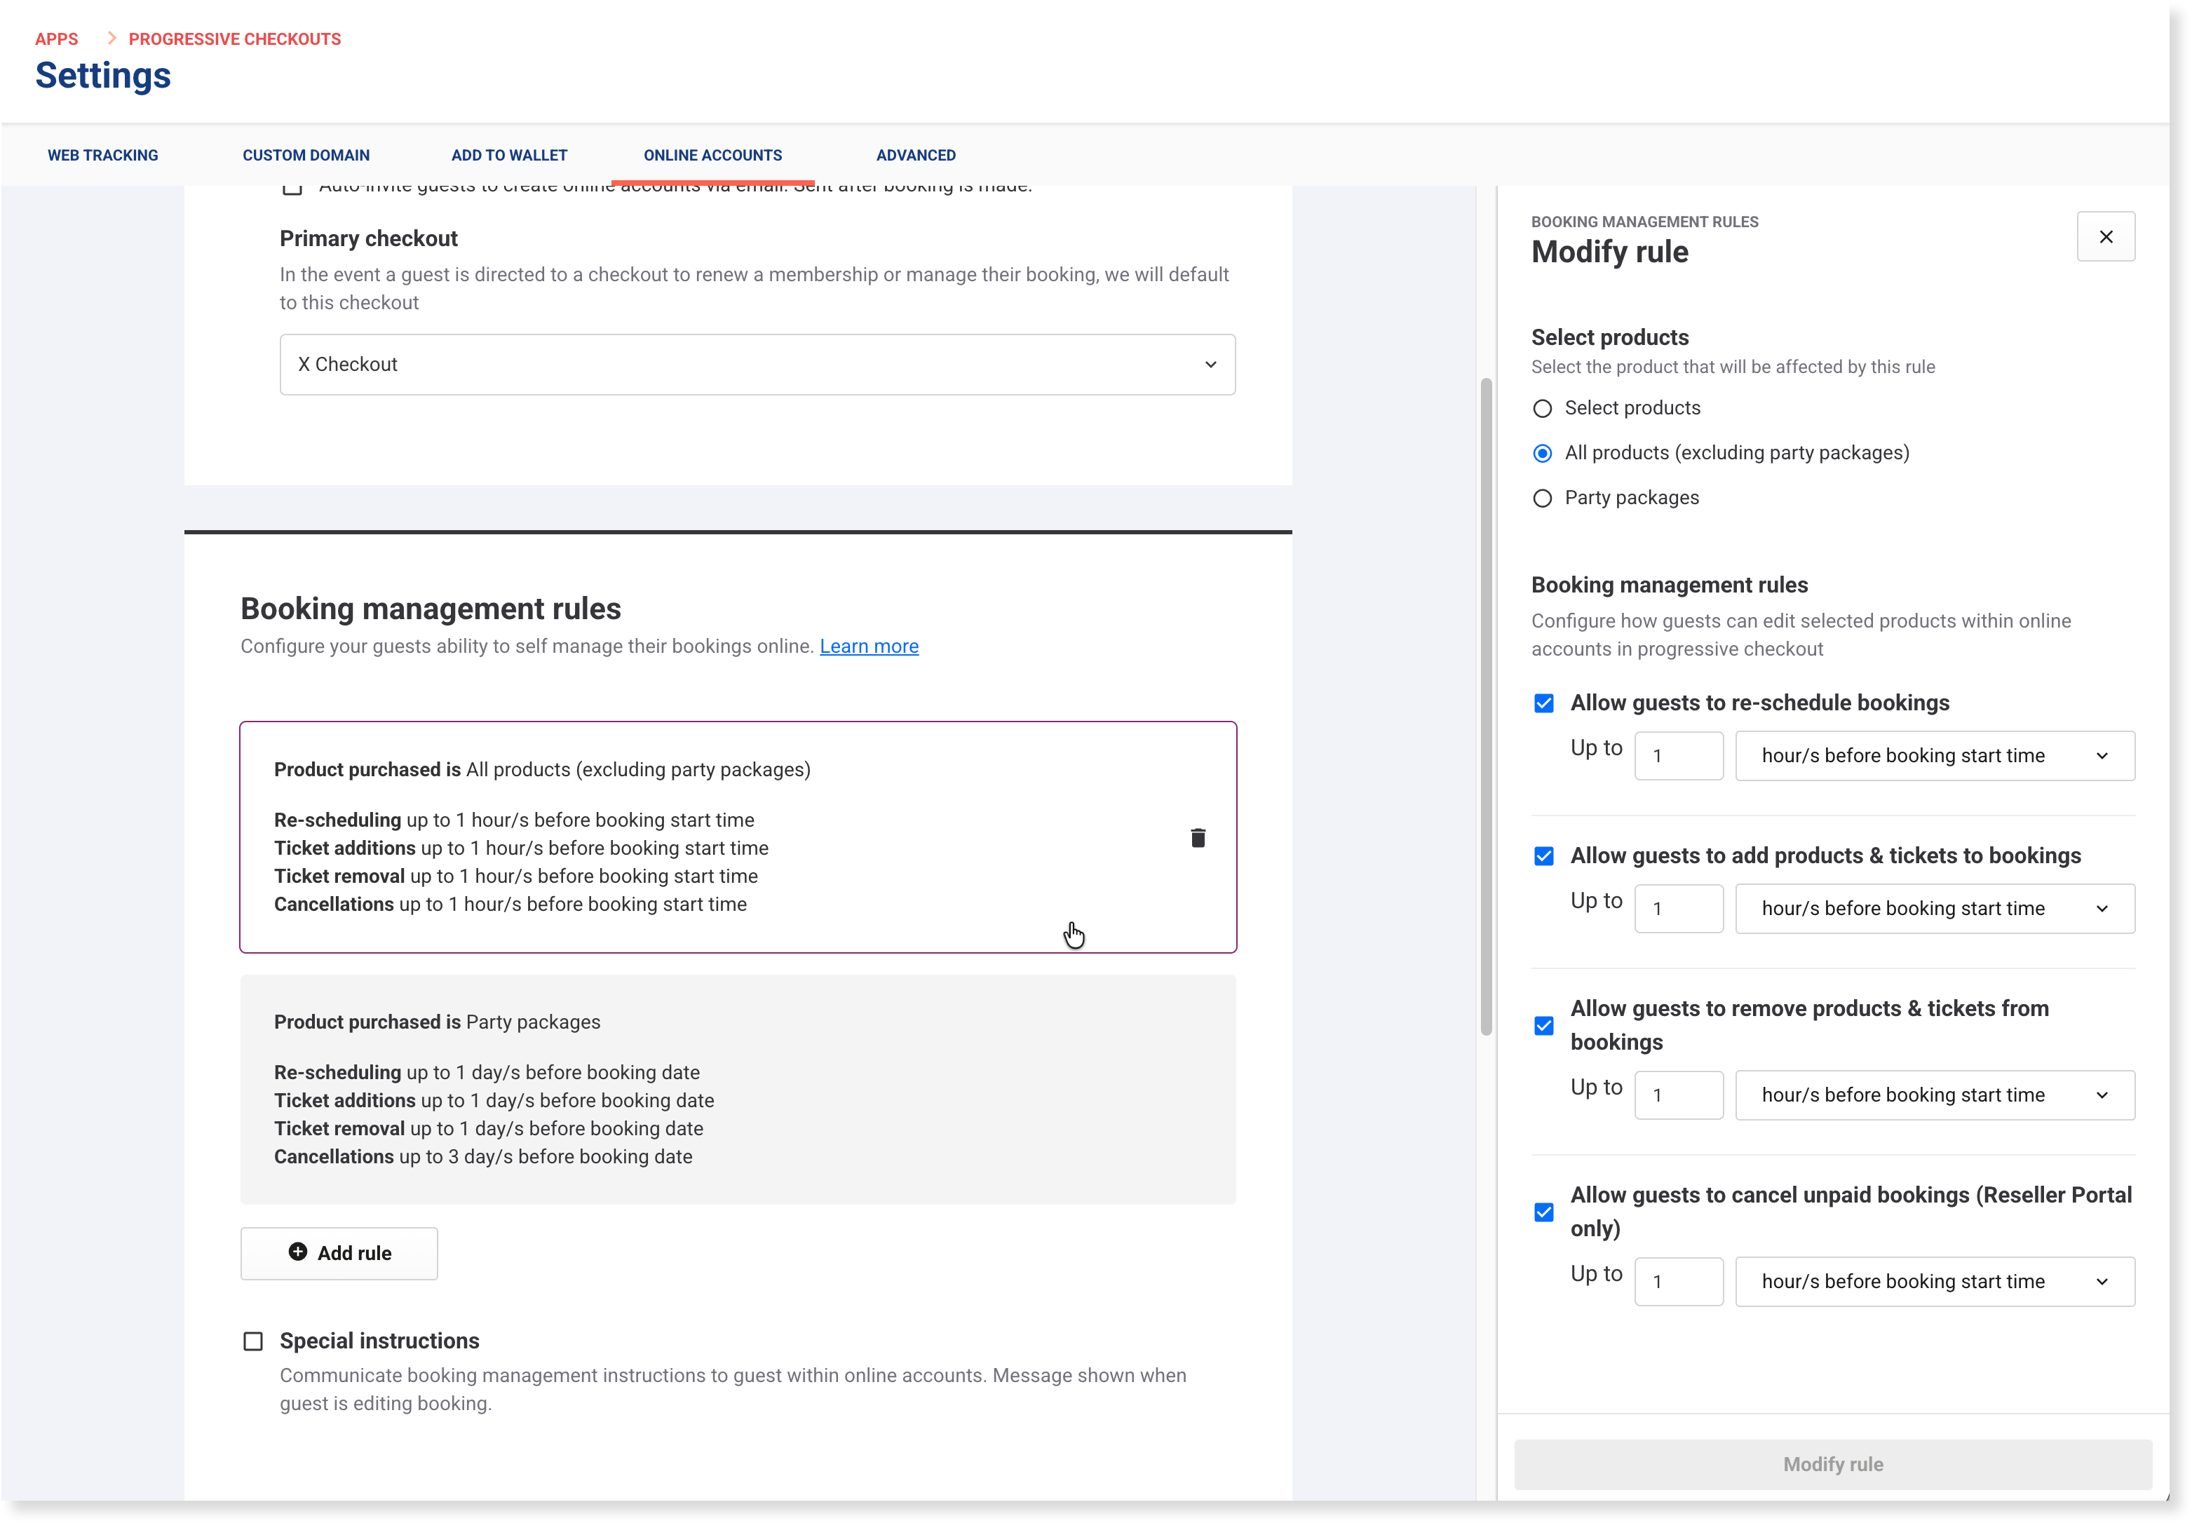Open the add products time unit dropdown
2192x1523 pixels.
tap(1935, 909)
